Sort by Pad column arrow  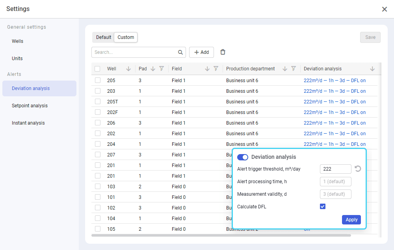(153, 69)
